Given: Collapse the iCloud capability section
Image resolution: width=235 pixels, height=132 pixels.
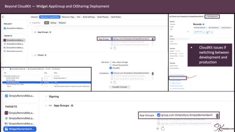Looking at the screenshot, I should click(32, 55).
